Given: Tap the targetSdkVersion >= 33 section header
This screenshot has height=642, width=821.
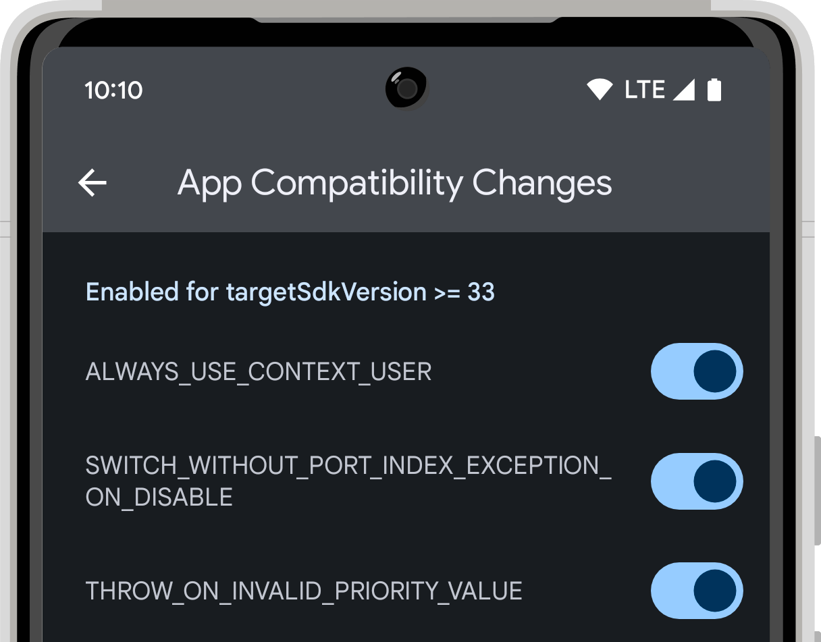Looking at the screenshot, I should (x=290, y=291).
